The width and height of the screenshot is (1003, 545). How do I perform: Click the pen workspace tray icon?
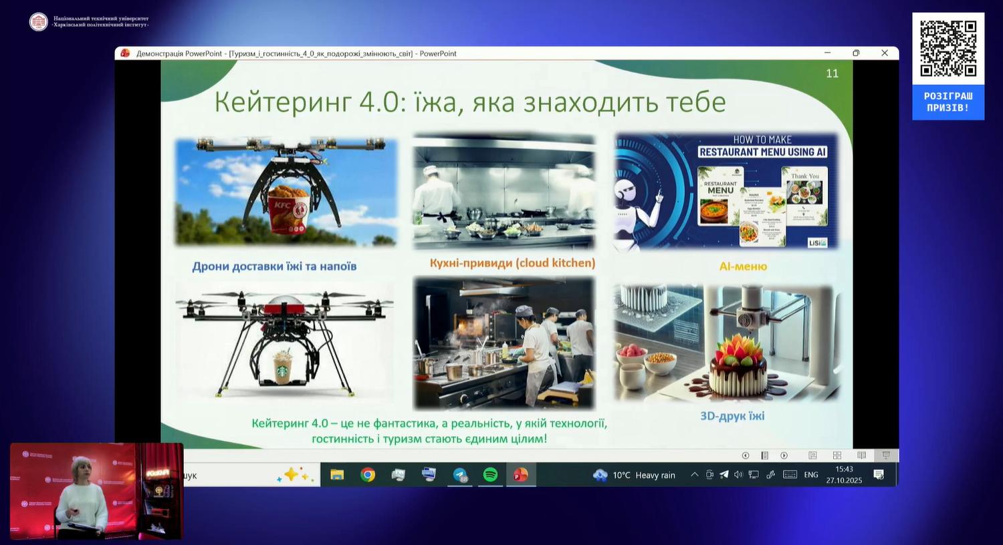pos(770,475)
